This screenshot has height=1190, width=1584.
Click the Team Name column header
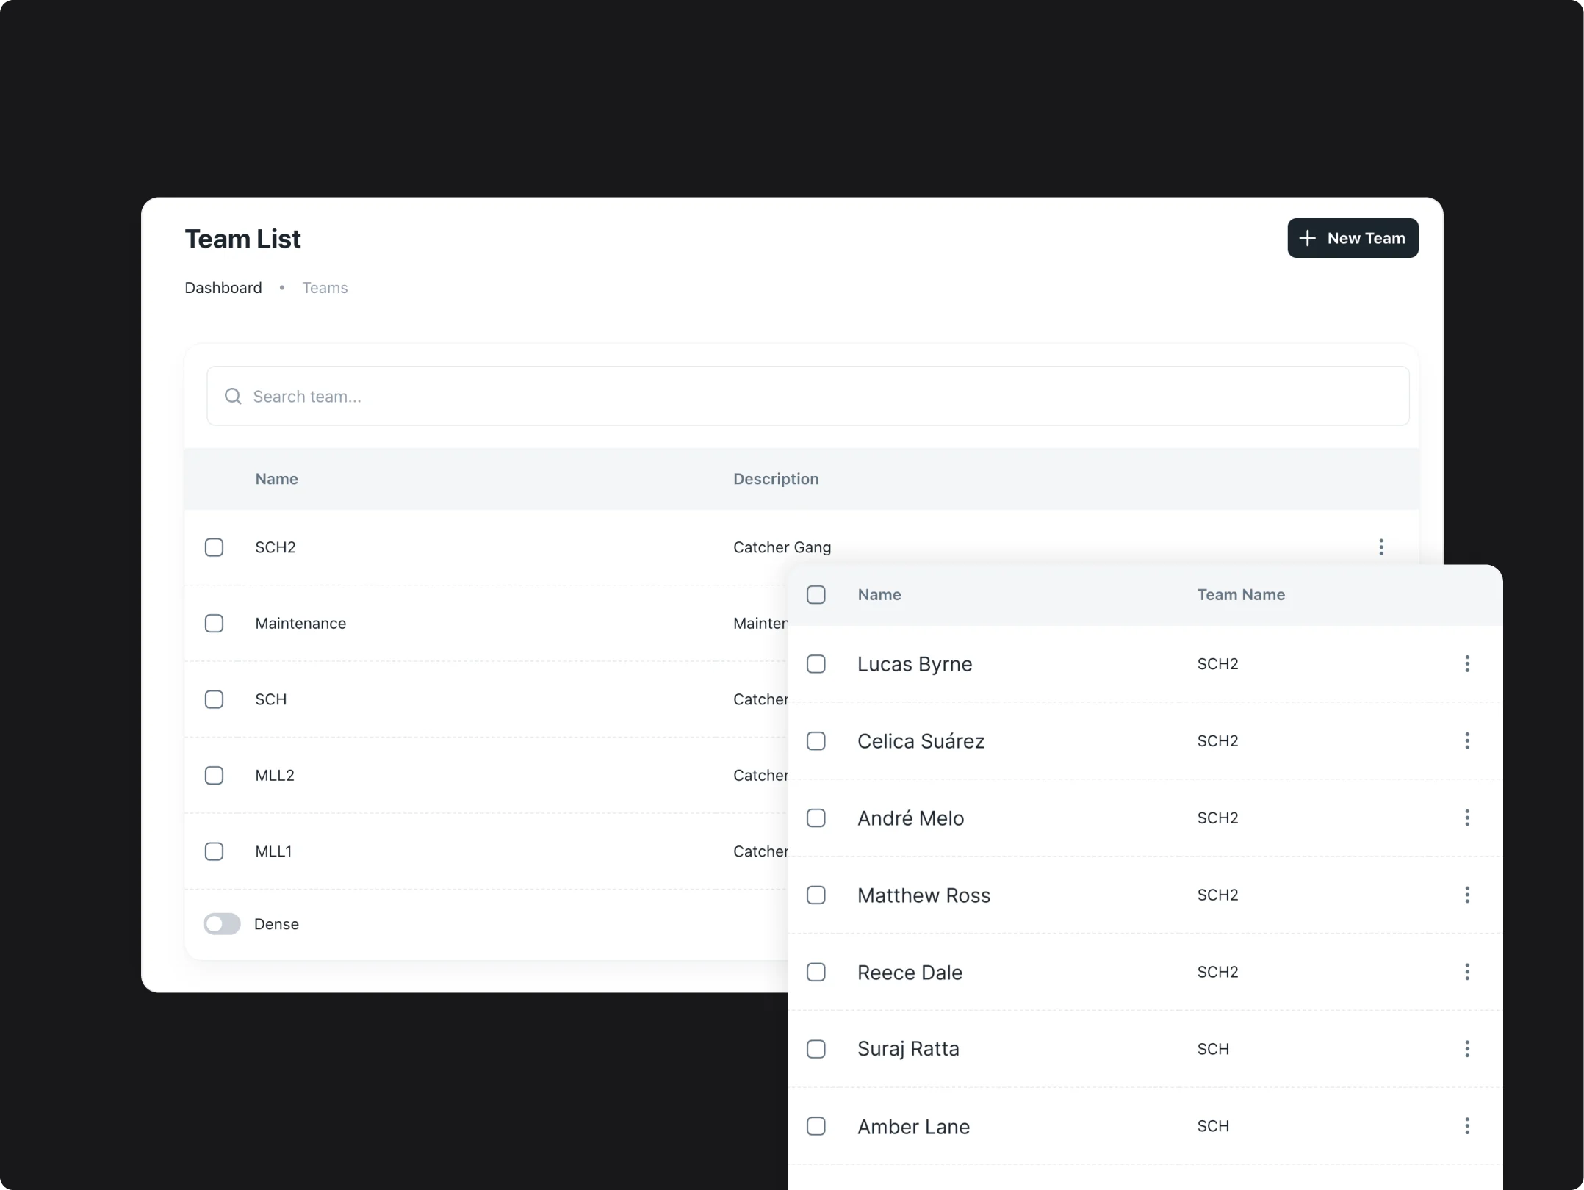click(1240, 595)
